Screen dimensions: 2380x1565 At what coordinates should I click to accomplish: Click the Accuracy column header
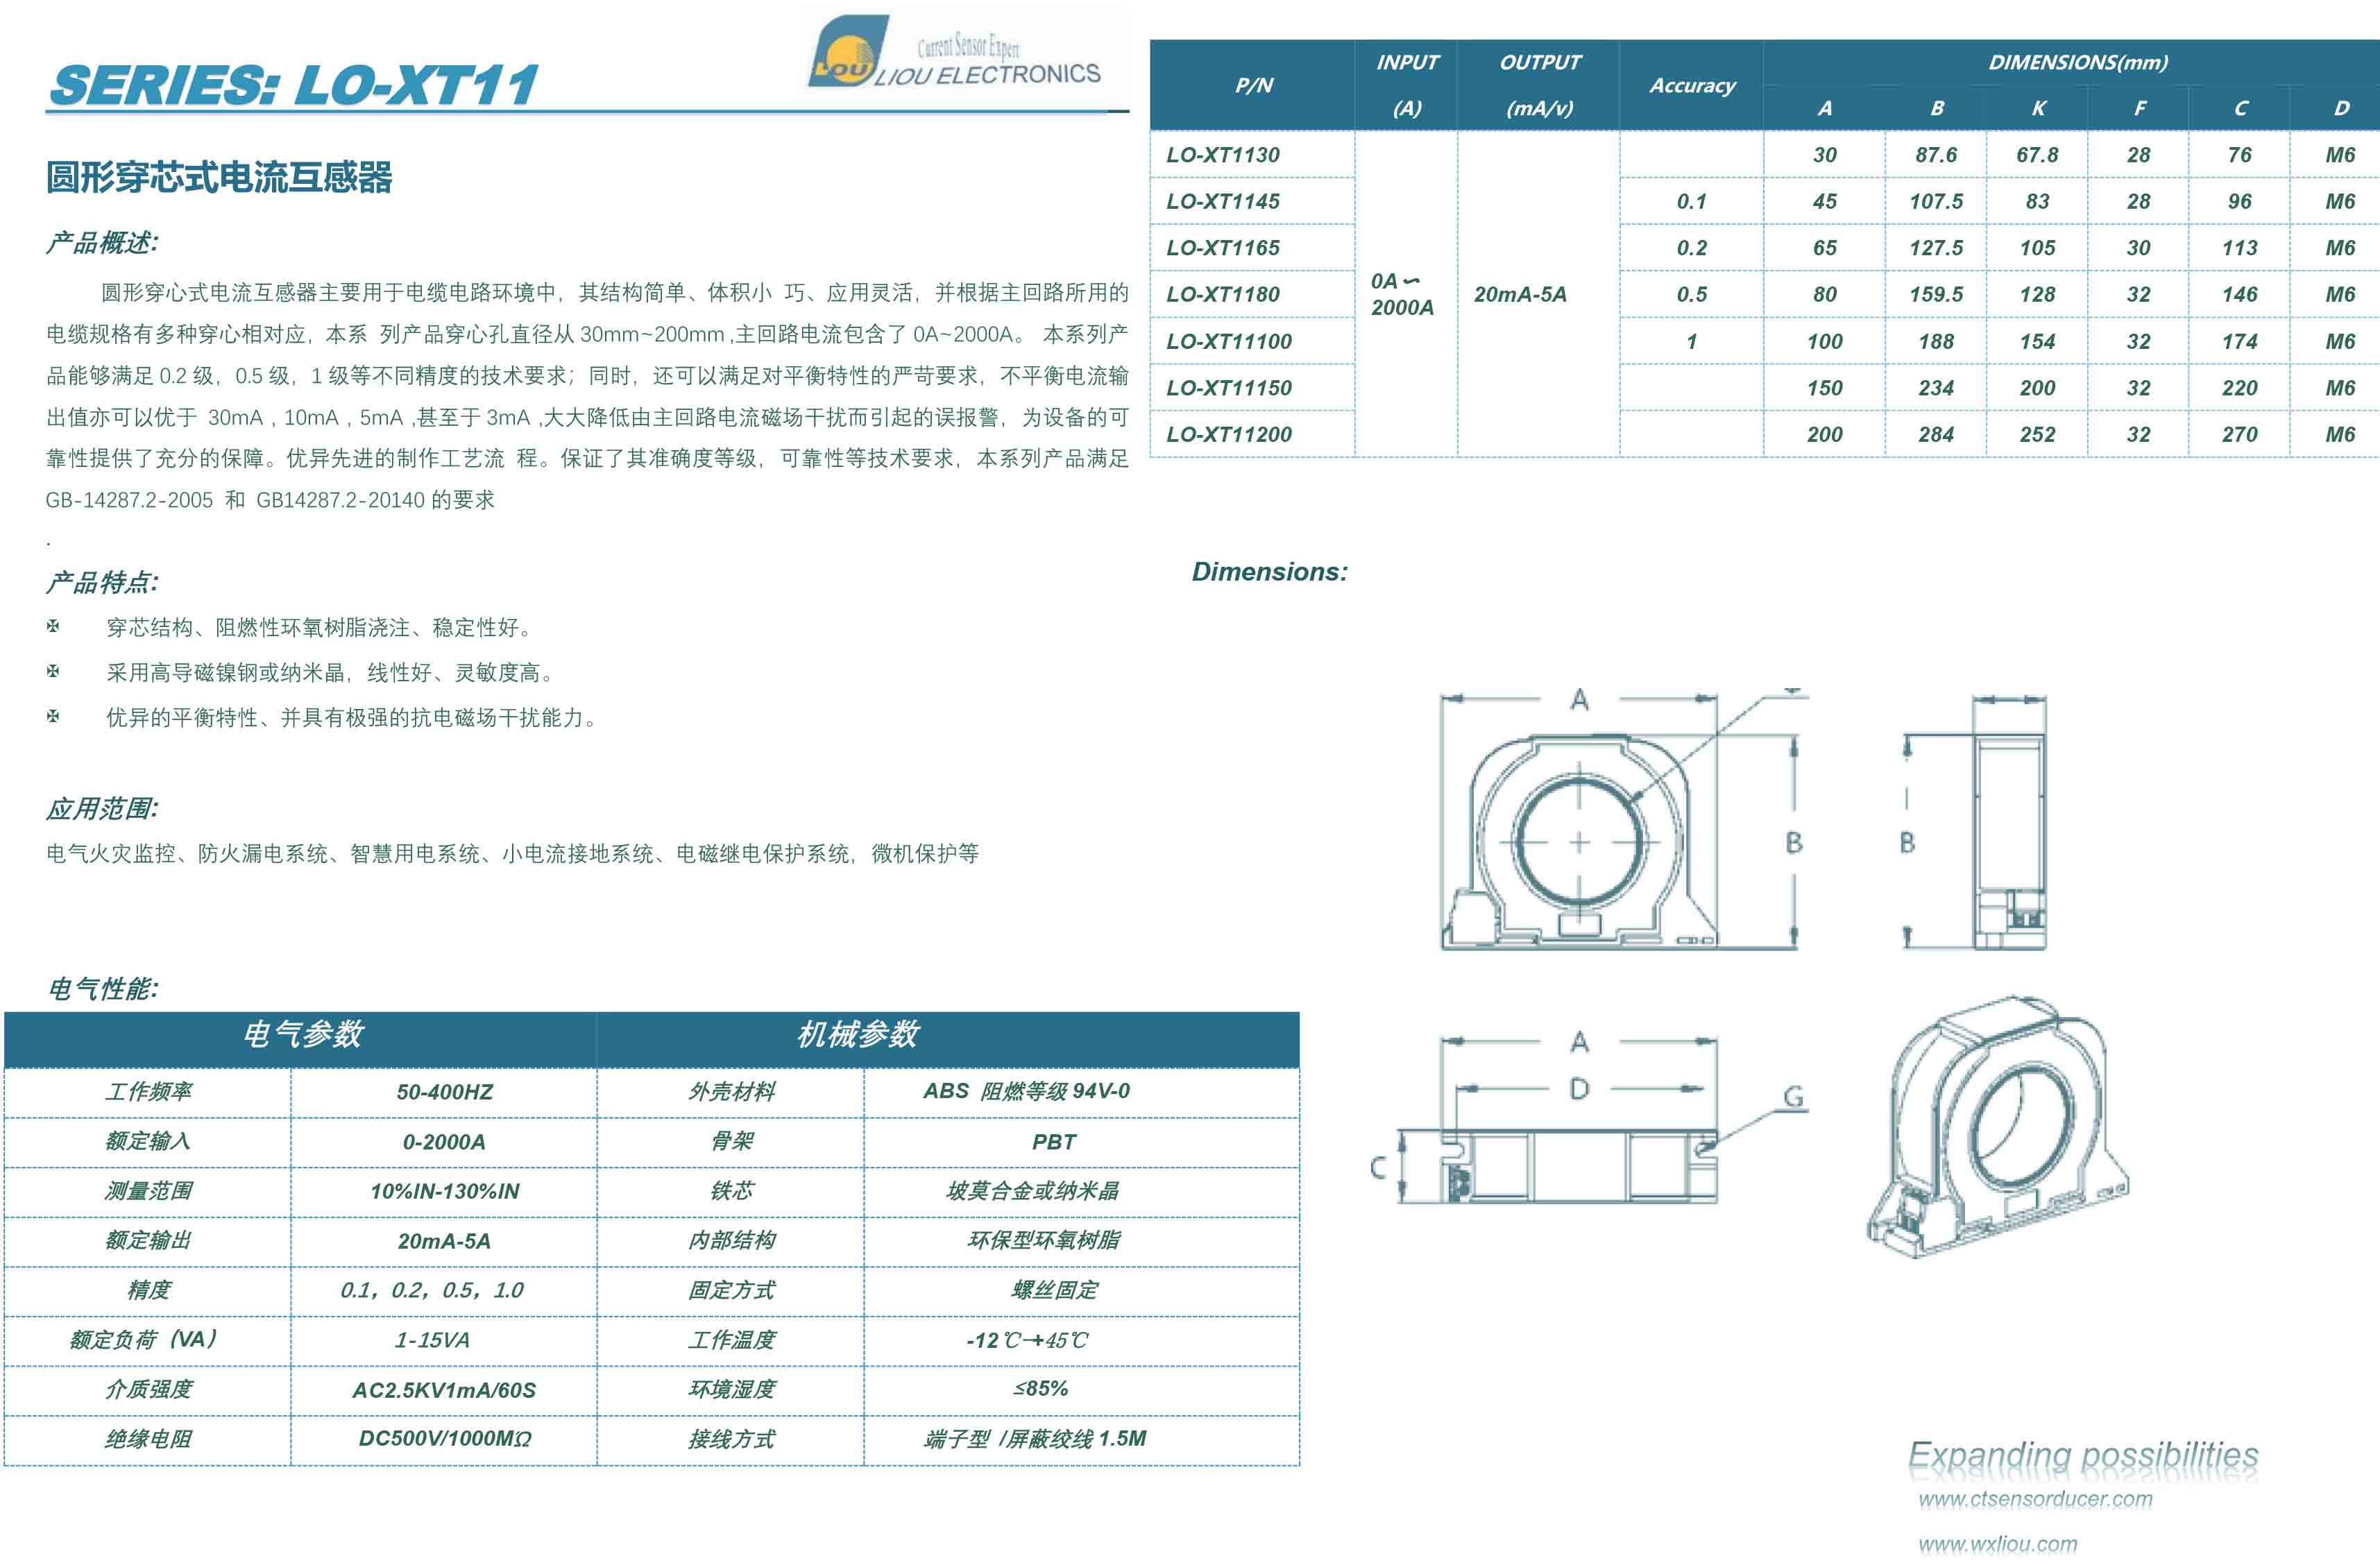pyautogui.click(x=1692, y=85)
